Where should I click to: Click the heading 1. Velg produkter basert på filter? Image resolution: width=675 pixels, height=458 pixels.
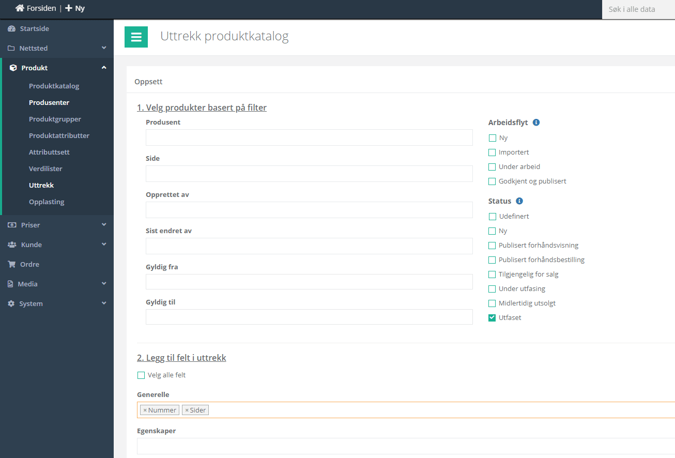(202, 108)
